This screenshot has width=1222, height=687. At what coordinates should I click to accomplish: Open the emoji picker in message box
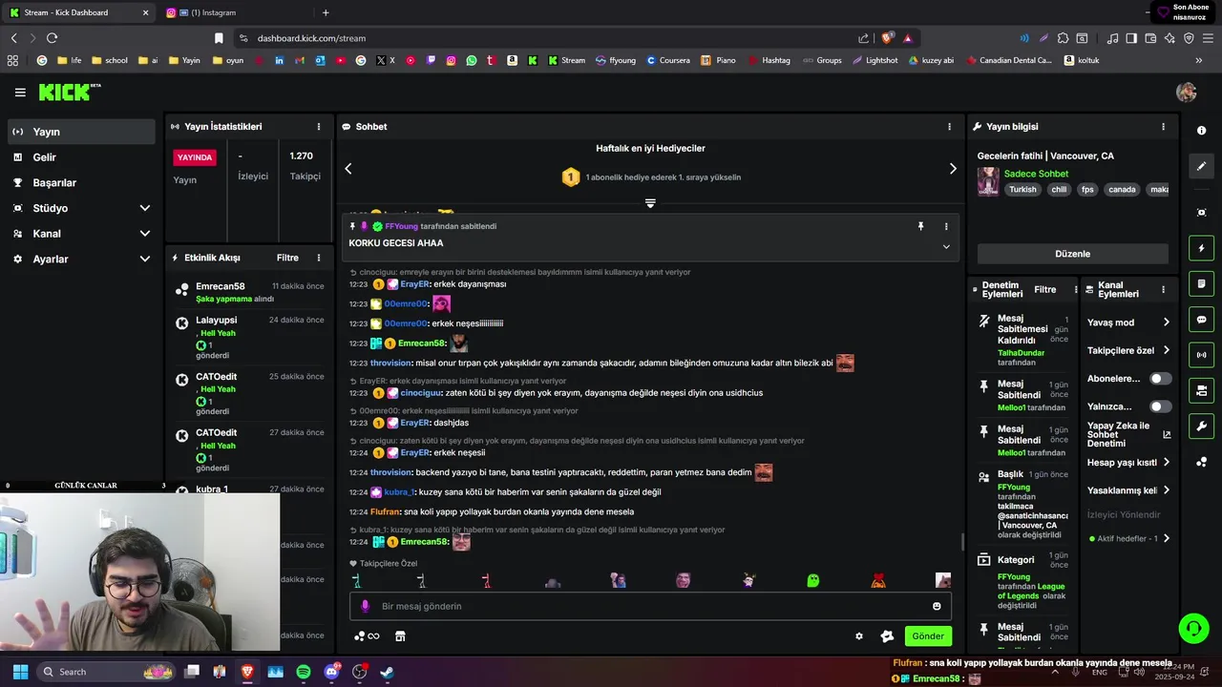click(937, 606)
